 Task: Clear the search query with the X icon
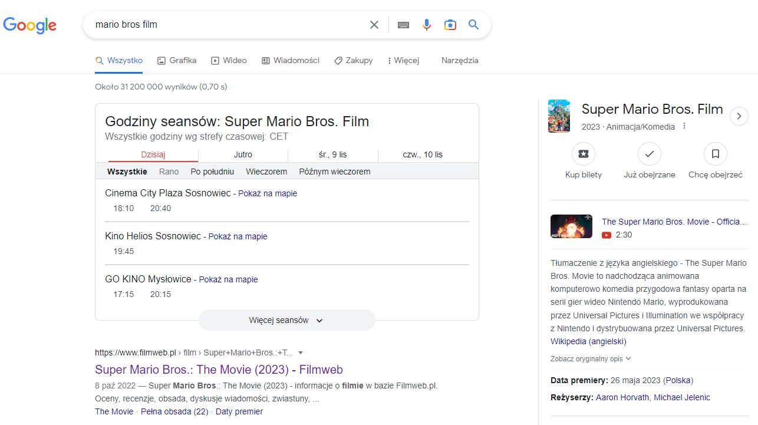click(x=374, y=25)
